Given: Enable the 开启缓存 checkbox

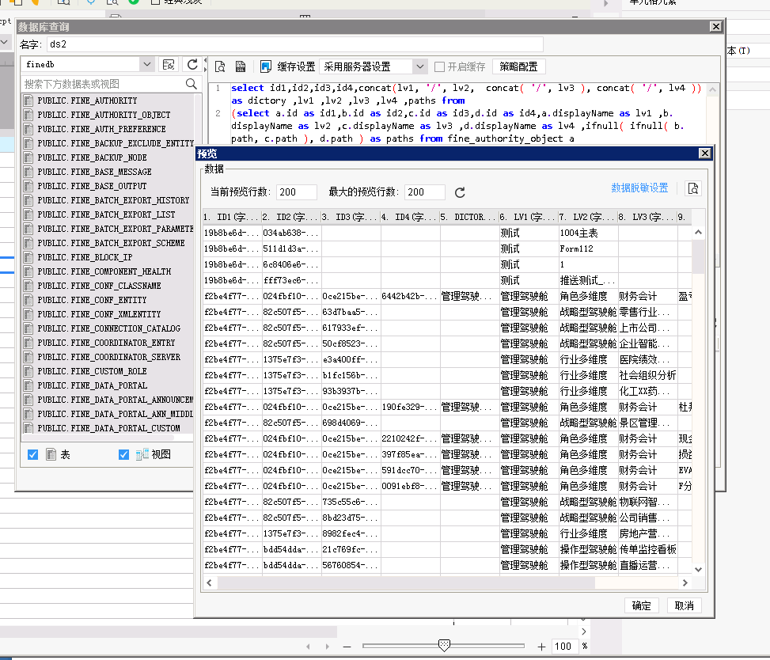Looking at the screenshot, I should (440, 66).
